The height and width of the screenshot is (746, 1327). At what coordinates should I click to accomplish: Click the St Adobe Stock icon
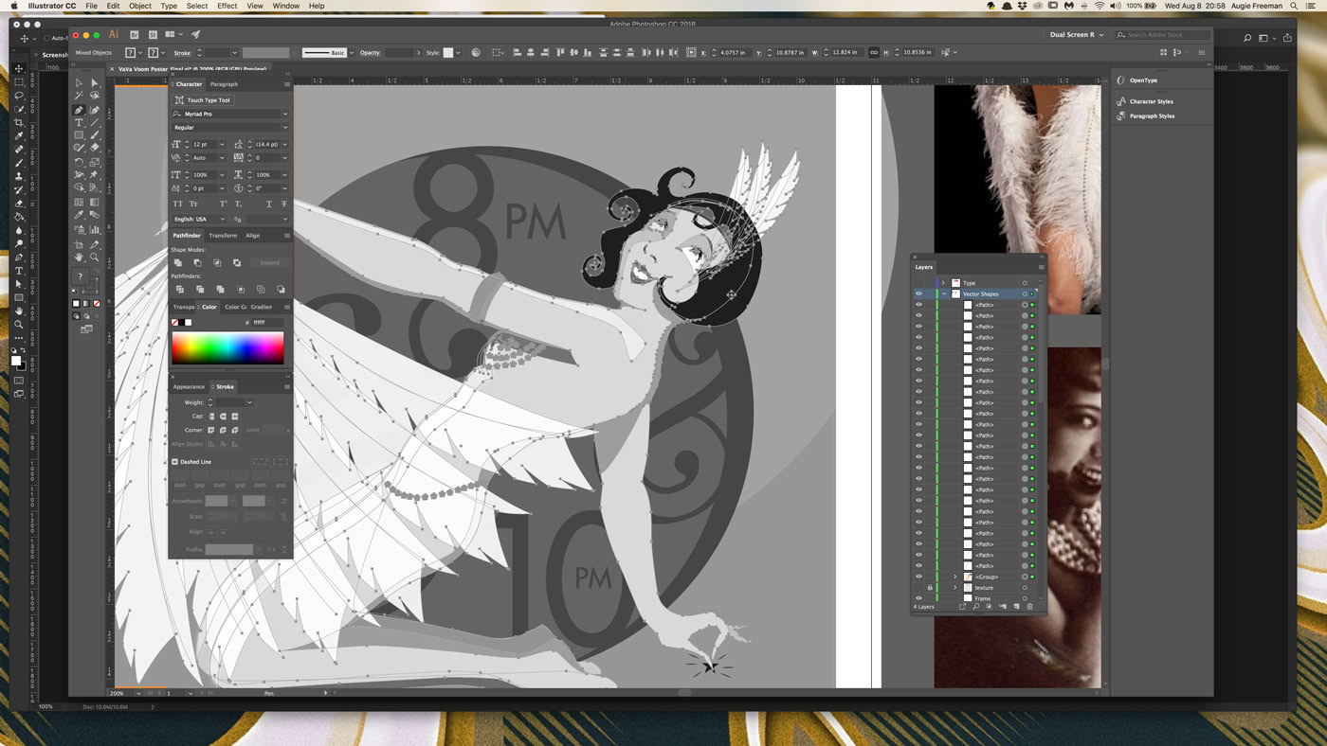pos(153,35)
